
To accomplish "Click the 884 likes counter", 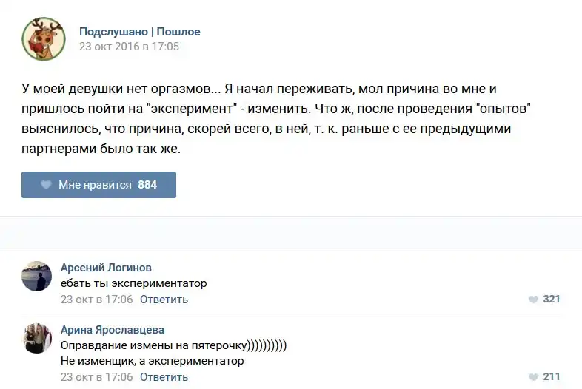I will (147, 185).
